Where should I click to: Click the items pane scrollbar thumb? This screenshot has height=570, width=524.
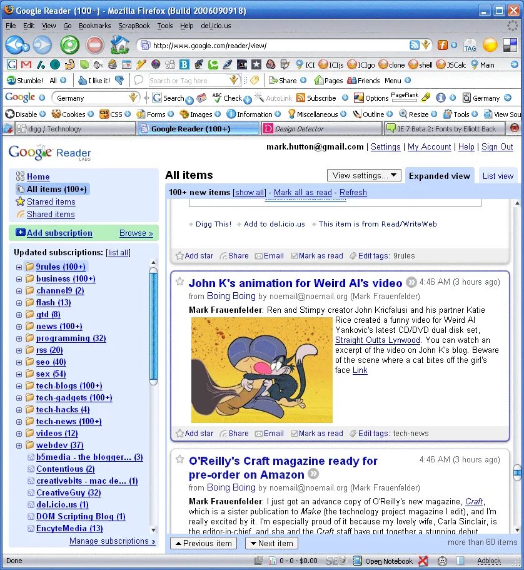[x=517, y=473]
